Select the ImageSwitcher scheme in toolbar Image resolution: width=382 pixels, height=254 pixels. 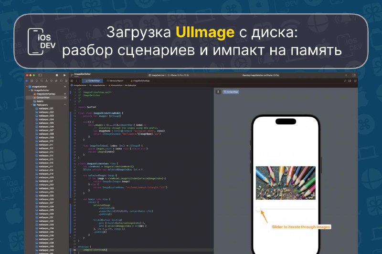tap(157, 75)
